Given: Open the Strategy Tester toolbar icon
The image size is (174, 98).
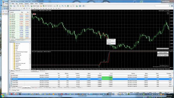Looking at the screenshot, I should (x=28, y=6).
